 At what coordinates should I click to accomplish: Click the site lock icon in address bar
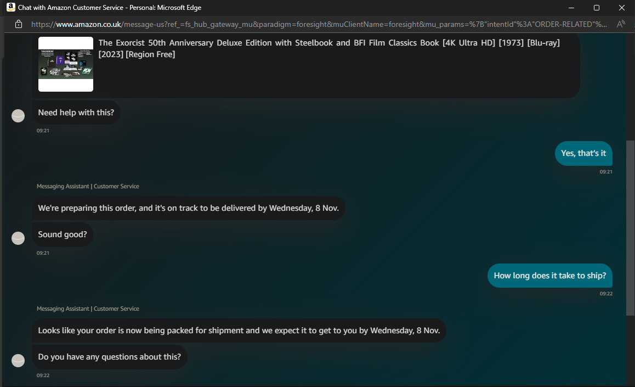pyautogui.click(x=19, y=24)
